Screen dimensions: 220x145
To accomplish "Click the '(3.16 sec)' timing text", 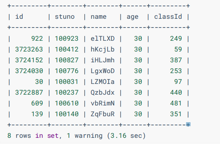I will click(126, 135).
